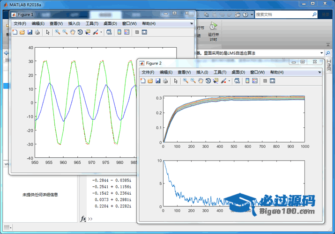Expand Brush tool color dropdown in Figure 1
The image size is (335, 234).
[x=101, y=32]
